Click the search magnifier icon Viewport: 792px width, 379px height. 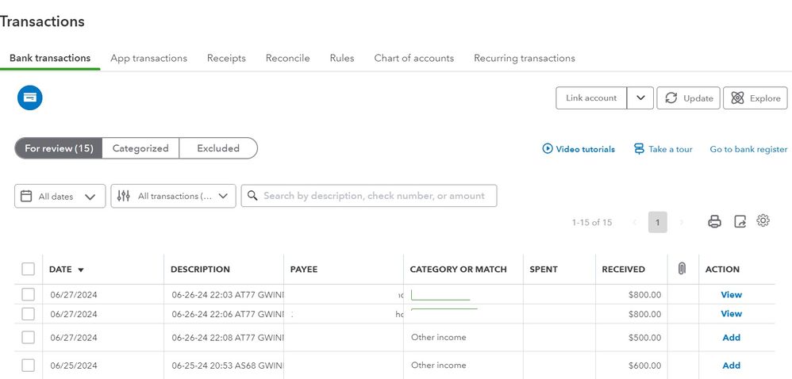pyautogui.click(x=252, y=195)
